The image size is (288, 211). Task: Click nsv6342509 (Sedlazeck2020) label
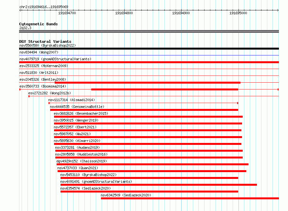point(126,195)
